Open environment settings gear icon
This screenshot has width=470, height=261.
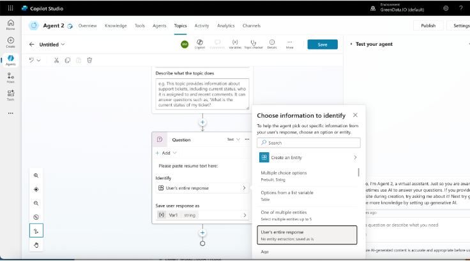point(446,8)
